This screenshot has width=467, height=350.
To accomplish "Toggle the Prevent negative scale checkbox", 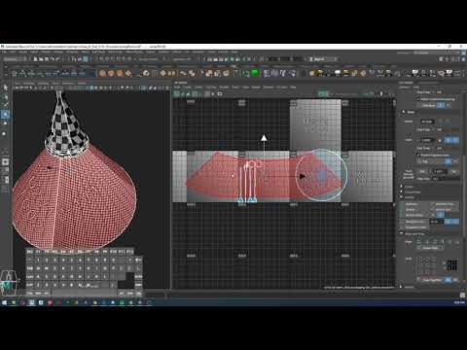I will coord(418,155).
